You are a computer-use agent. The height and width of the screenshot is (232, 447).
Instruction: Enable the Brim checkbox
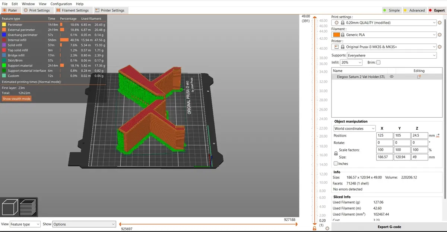(378, 63)
